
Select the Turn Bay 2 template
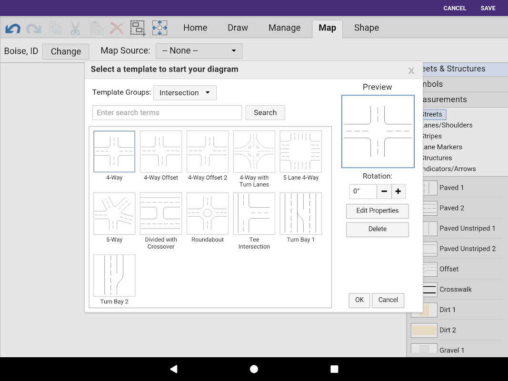pos(114,276)
